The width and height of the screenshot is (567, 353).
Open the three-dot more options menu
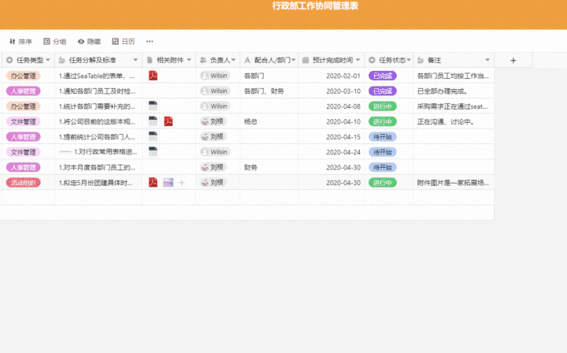150,42
